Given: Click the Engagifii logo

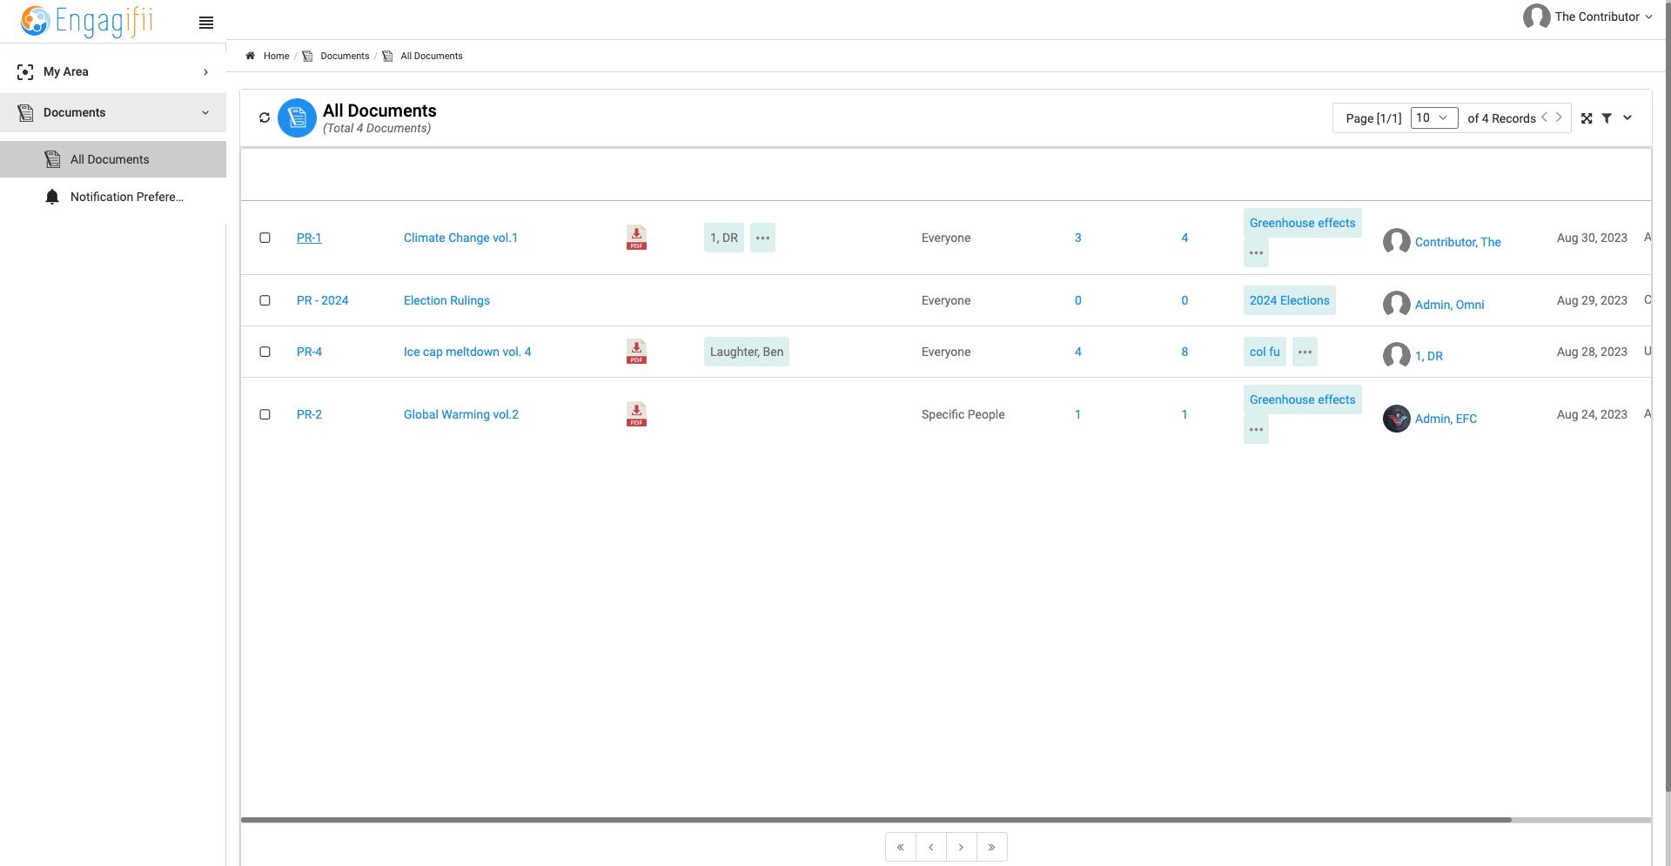Looking at the screenshot, I should [87, 21].
